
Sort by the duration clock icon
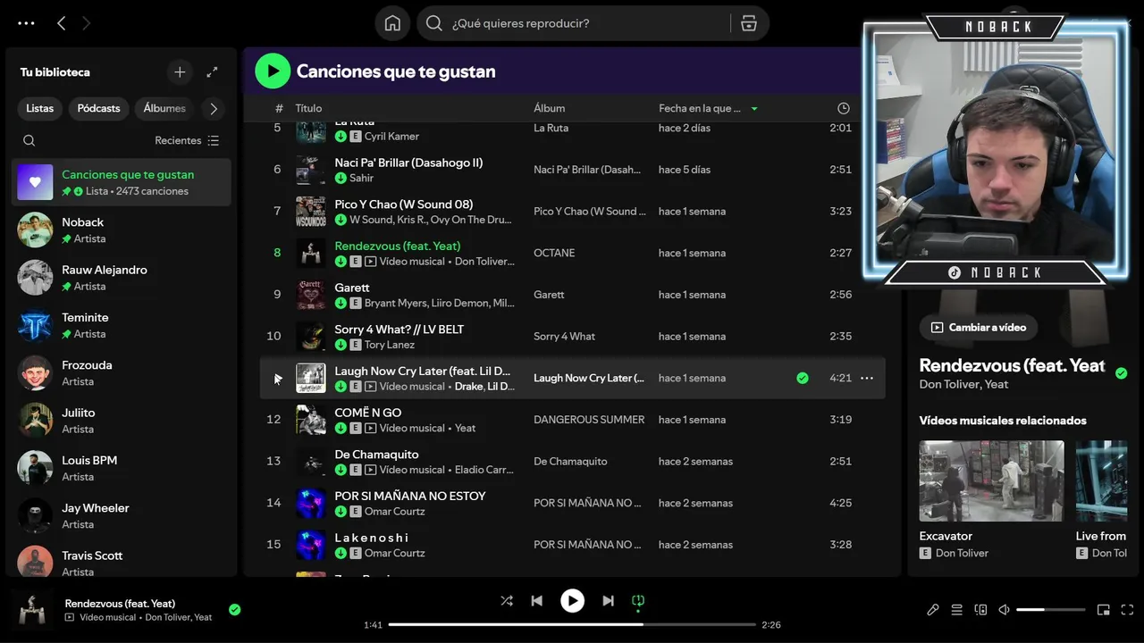pos(844,108)
